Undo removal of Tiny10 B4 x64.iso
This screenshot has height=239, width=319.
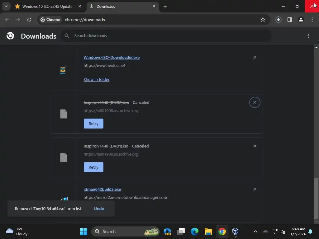(99, 209)
